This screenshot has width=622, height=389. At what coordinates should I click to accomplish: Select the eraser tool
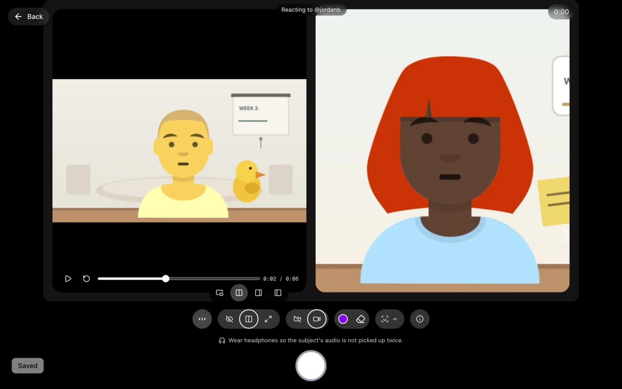click(361, 319)
